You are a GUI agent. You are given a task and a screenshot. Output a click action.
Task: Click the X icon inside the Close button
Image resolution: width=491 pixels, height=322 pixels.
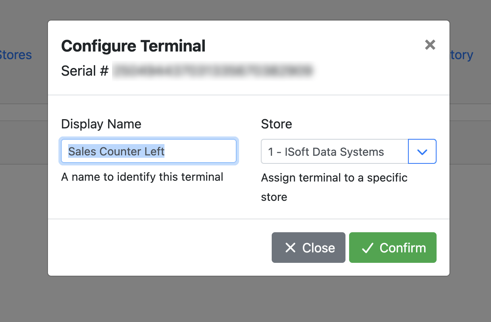291,248
